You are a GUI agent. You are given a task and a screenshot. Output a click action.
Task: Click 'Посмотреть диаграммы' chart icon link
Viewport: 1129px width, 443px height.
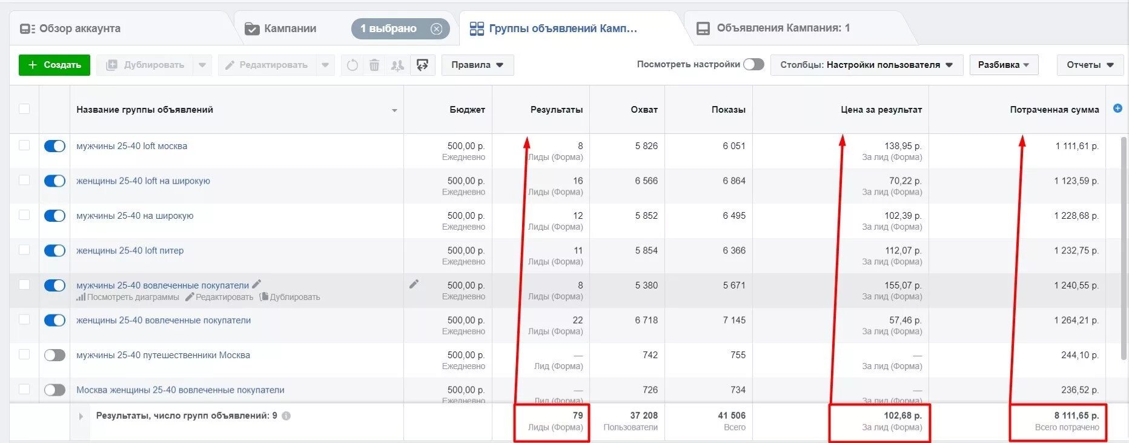point(128,297)
